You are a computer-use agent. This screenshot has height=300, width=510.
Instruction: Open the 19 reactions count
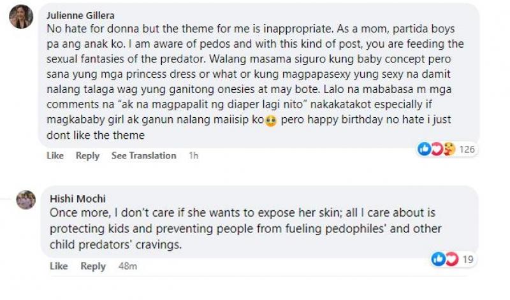(467, 259)
